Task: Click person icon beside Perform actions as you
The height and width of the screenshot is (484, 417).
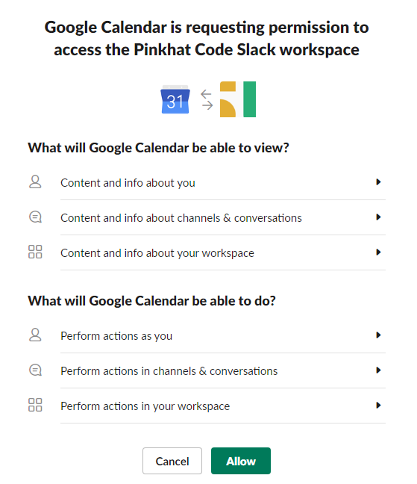Action: coord(35,335)
